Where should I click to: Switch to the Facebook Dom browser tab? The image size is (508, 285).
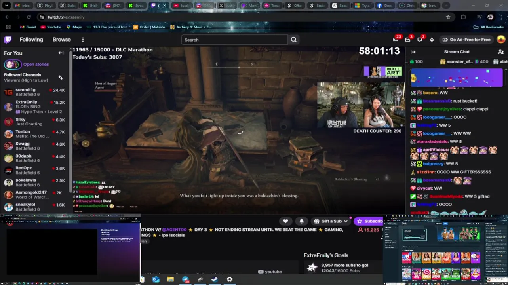[x=384, y=6]
